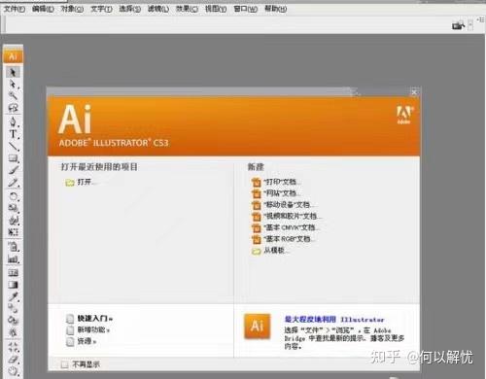Image resolution: width=486 pixels, height=379 pixels.
Task: Create a new "移动设备" document
Action: pos(283,205)
